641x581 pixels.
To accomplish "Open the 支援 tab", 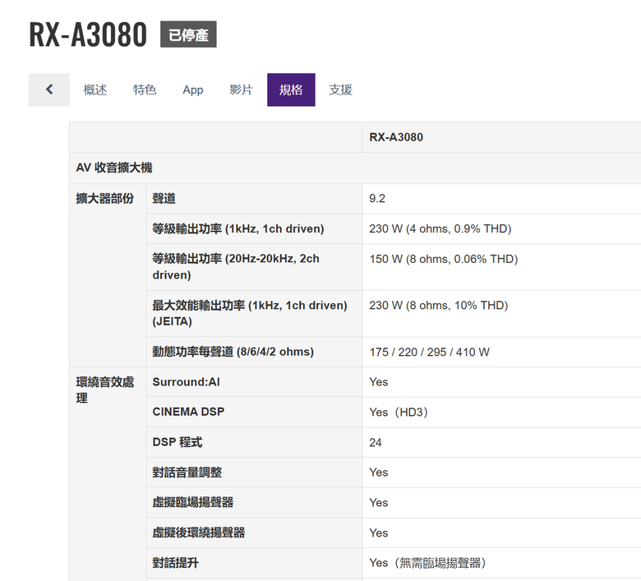I will tap(340, 90).
